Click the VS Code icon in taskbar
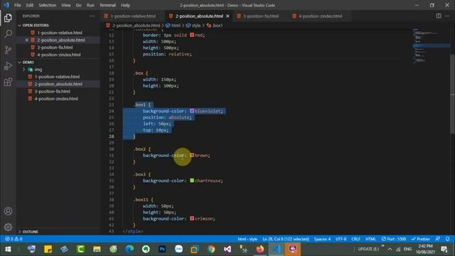 click(x=277, y=250)
